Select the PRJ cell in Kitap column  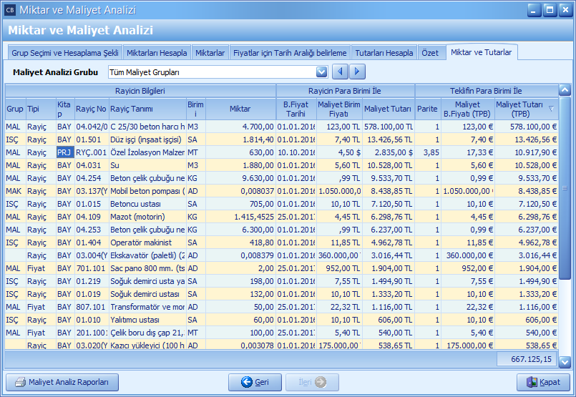pyautogui.click(x=64, y=152)
